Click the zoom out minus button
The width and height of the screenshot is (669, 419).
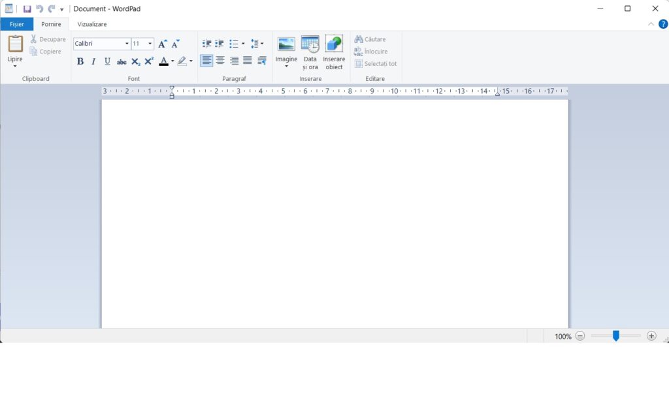(580, 336)
